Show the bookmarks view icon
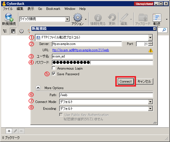The width and height of the screenshot is (170, 142). tap(13, 31)
